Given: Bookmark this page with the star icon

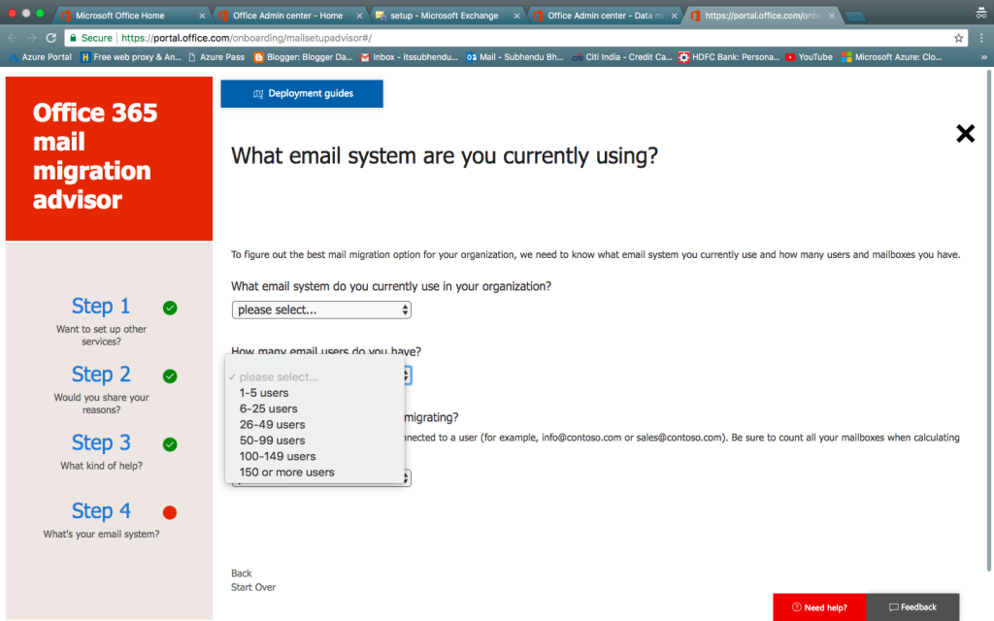Looking at the screenshot, I should (x=958, y=38).
